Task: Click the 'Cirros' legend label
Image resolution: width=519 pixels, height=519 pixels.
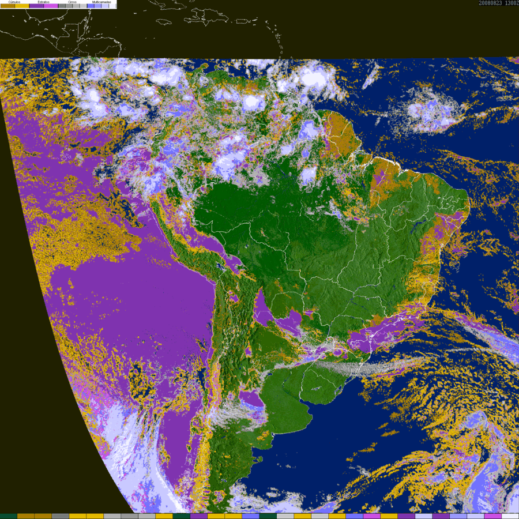Action: click(72, 2)
